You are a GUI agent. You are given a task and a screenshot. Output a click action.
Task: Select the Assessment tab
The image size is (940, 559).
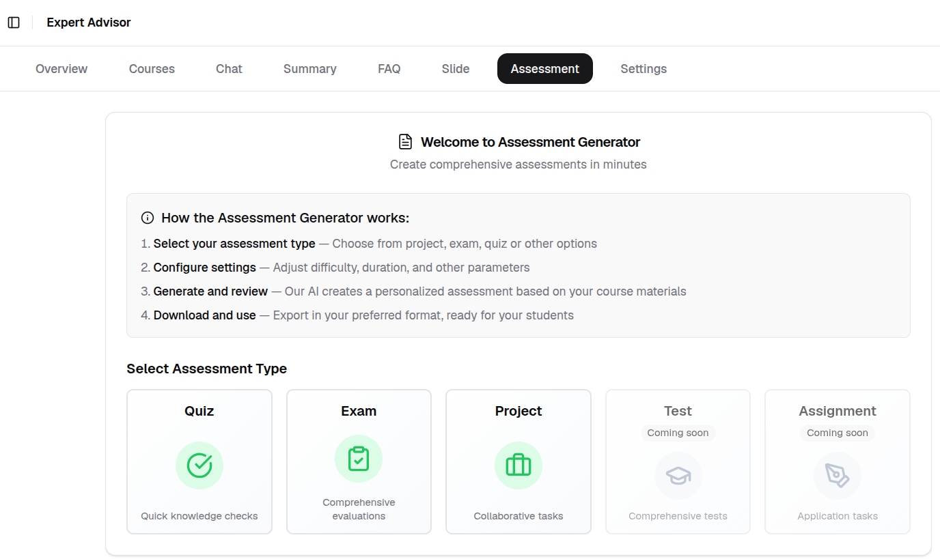coord(545,69)
